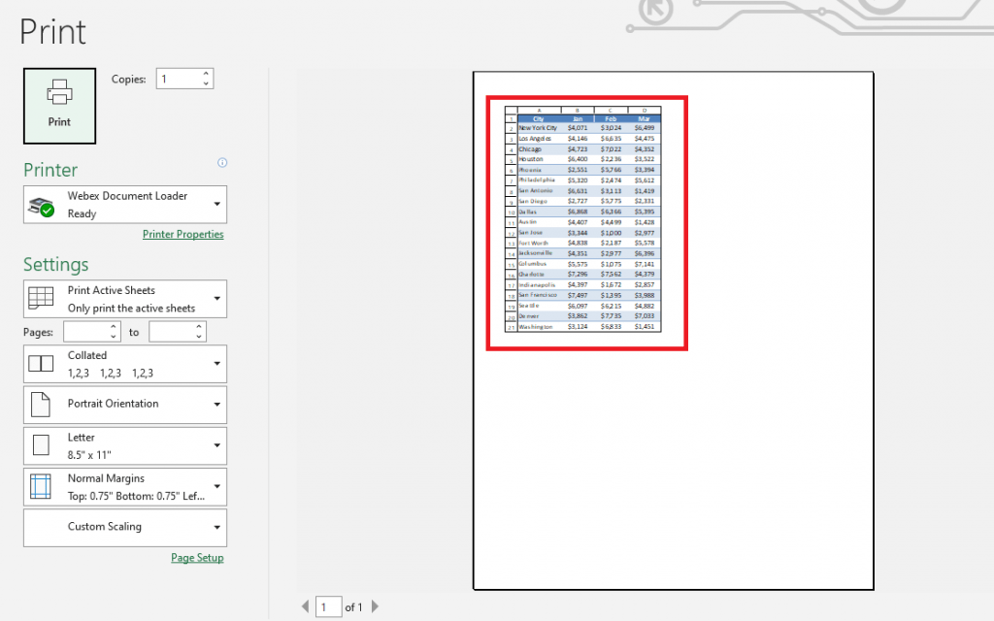Click the Normal Margins icon
Screen dimensions: 994x621
click(40, 486)
